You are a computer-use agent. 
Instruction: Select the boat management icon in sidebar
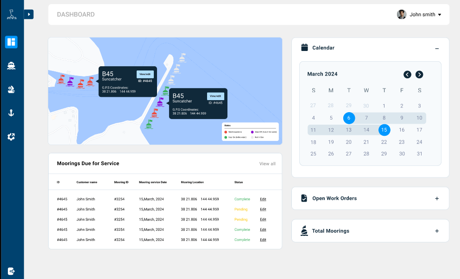(11, 65)
